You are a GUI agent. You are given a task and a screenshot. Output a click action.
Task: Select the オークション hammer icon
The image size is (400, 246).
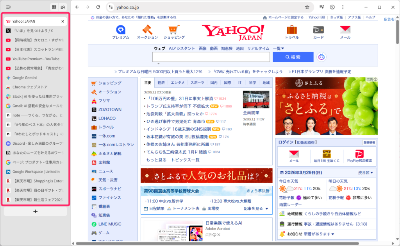point(146,29)
